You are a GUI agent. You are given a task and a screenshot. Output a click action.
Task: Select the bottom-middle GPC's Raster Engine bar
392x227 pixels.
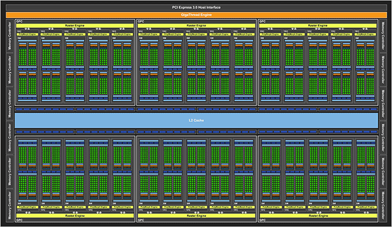click(196, 216)
